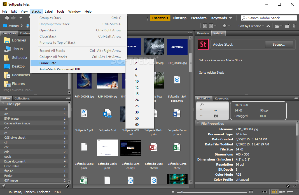Switch to the Filmstrip workspace
The image size is (299, 195).
click(179, 18)
